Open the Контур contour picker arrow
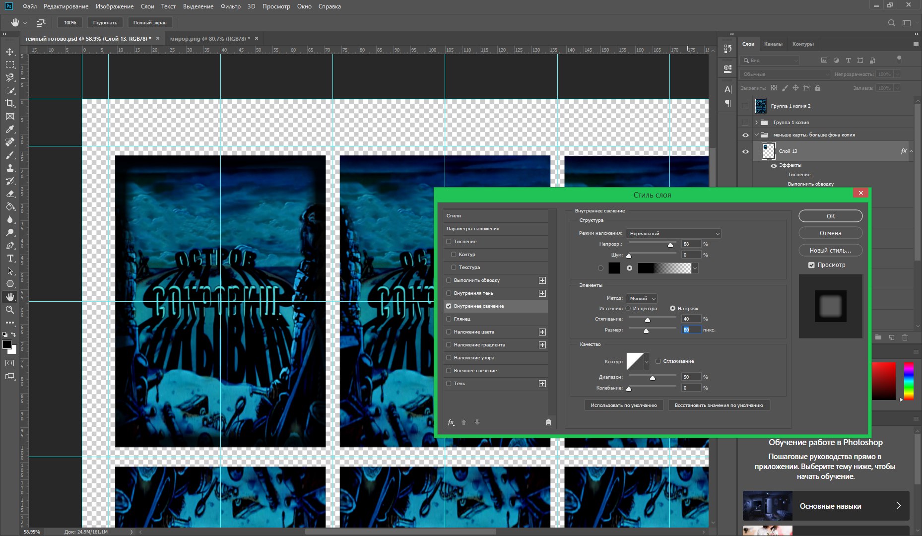This screenshot has width=922, height=536. tap(647, 362)
